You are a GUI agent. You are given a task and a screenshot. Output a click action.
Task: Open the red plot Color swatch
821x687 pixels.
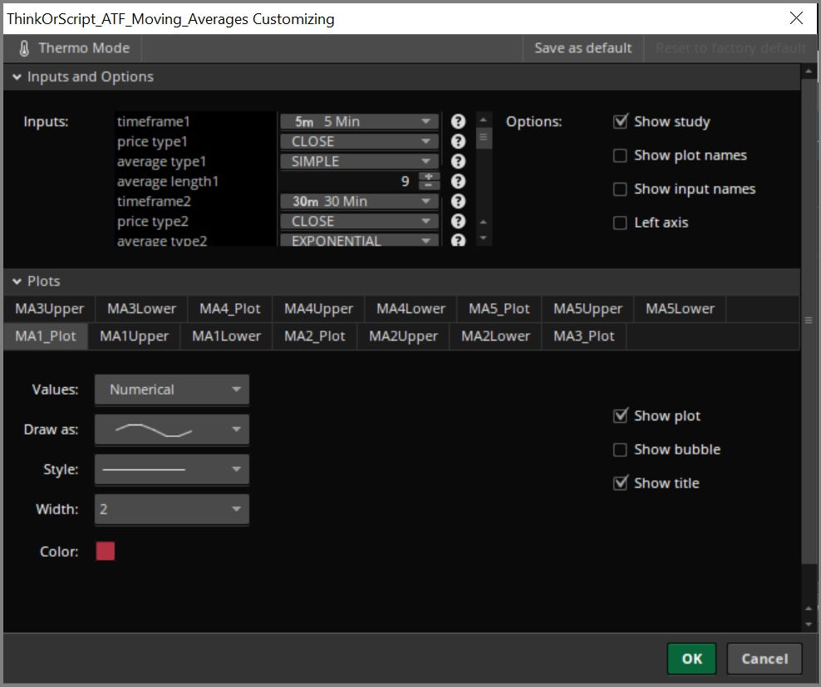click(x=106, y=552)
